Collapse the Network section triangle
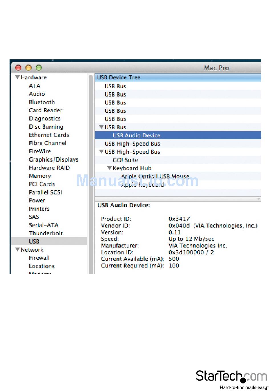 [17, 250]
